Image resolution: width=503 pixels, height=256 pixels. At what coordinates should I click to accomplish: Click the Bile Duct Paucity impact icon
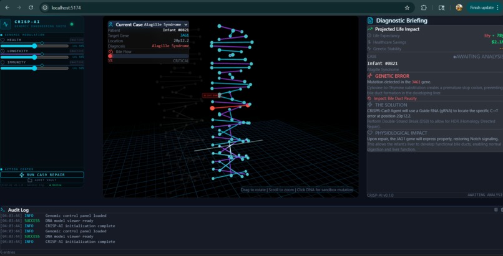click(369, 98)
